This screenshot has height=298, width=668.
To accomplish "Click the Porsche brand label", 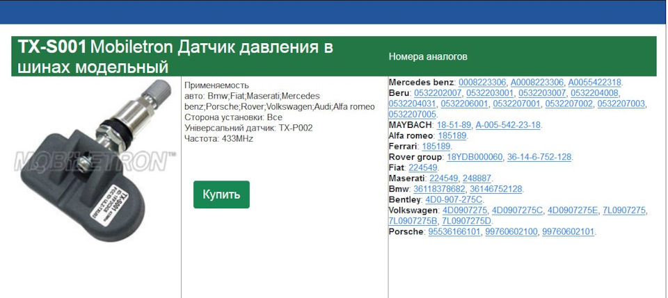I will pos(406,232).
